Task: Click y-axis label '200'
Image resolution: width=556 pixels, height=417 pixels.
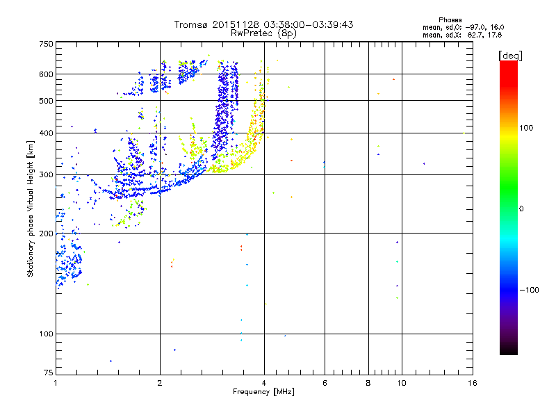Action: pyautogui.click(x=46, y=234)
